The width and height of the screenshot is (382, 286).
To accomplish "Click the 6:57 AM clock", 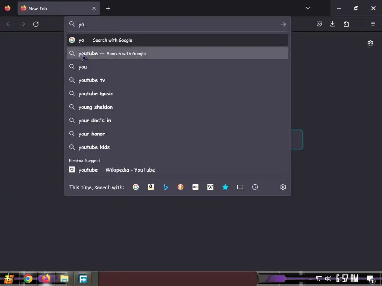I will [x=347, y=279].
